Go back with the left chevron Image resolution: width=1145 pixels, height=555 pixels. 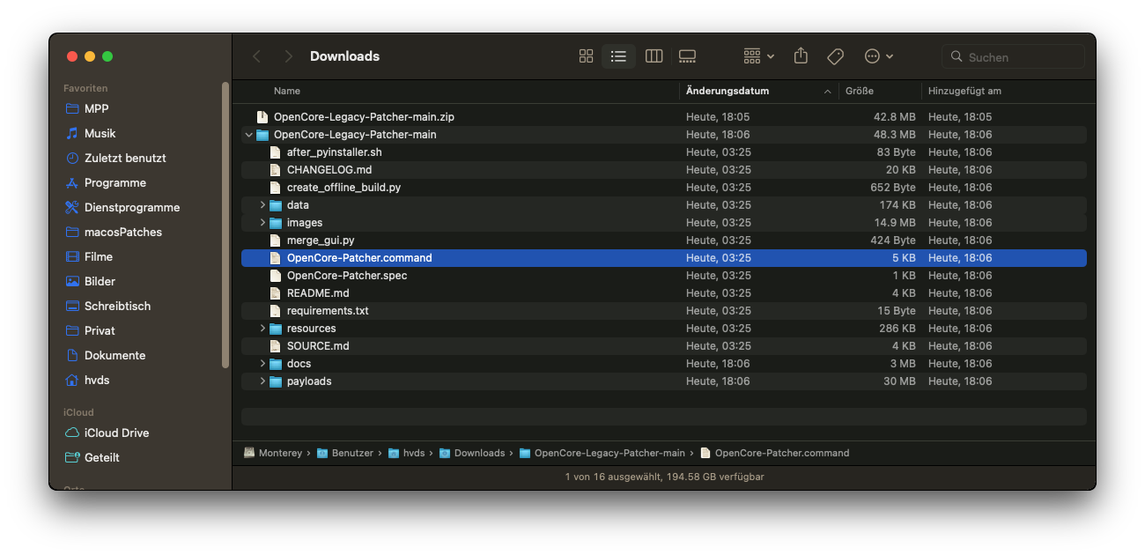[256, 56]
